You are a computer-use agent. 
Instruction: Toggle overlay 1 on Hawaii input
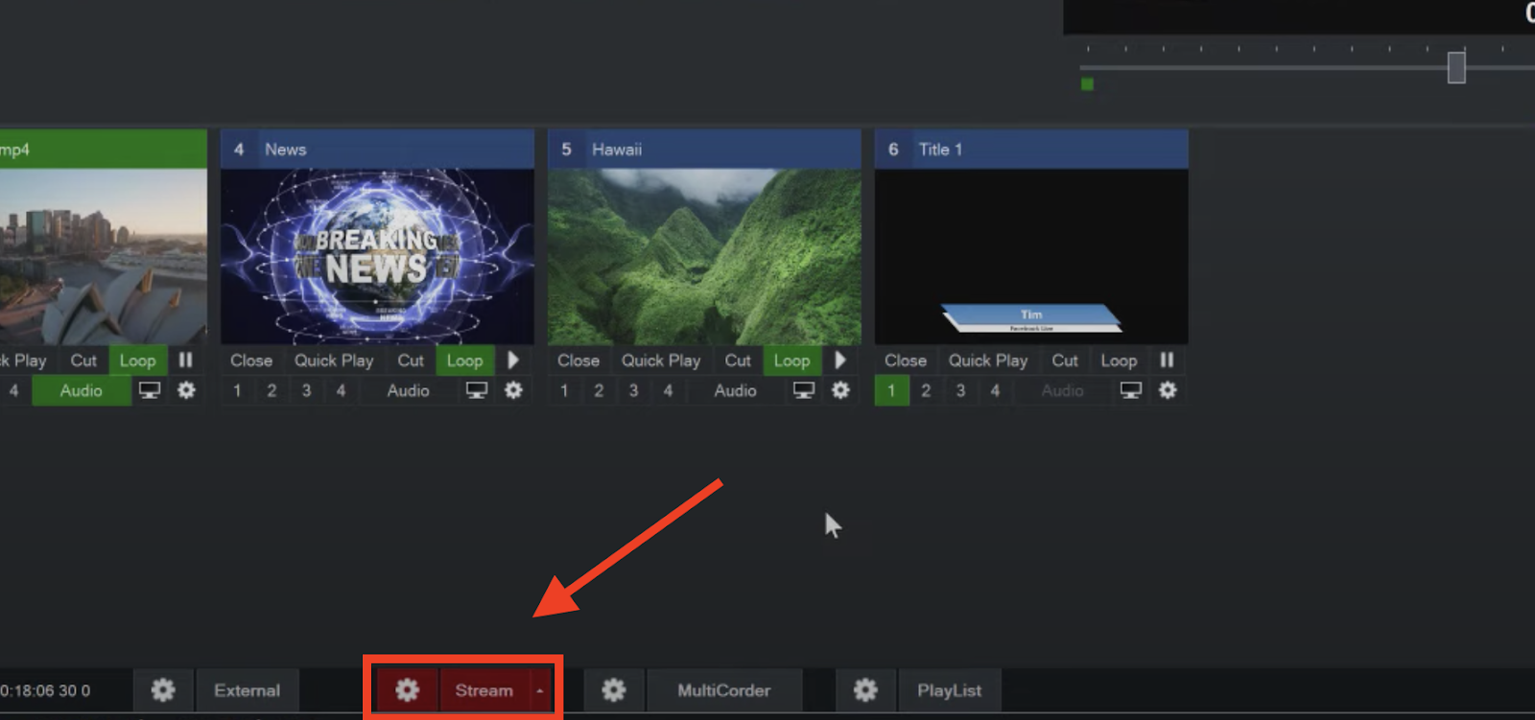pos(564,390)
